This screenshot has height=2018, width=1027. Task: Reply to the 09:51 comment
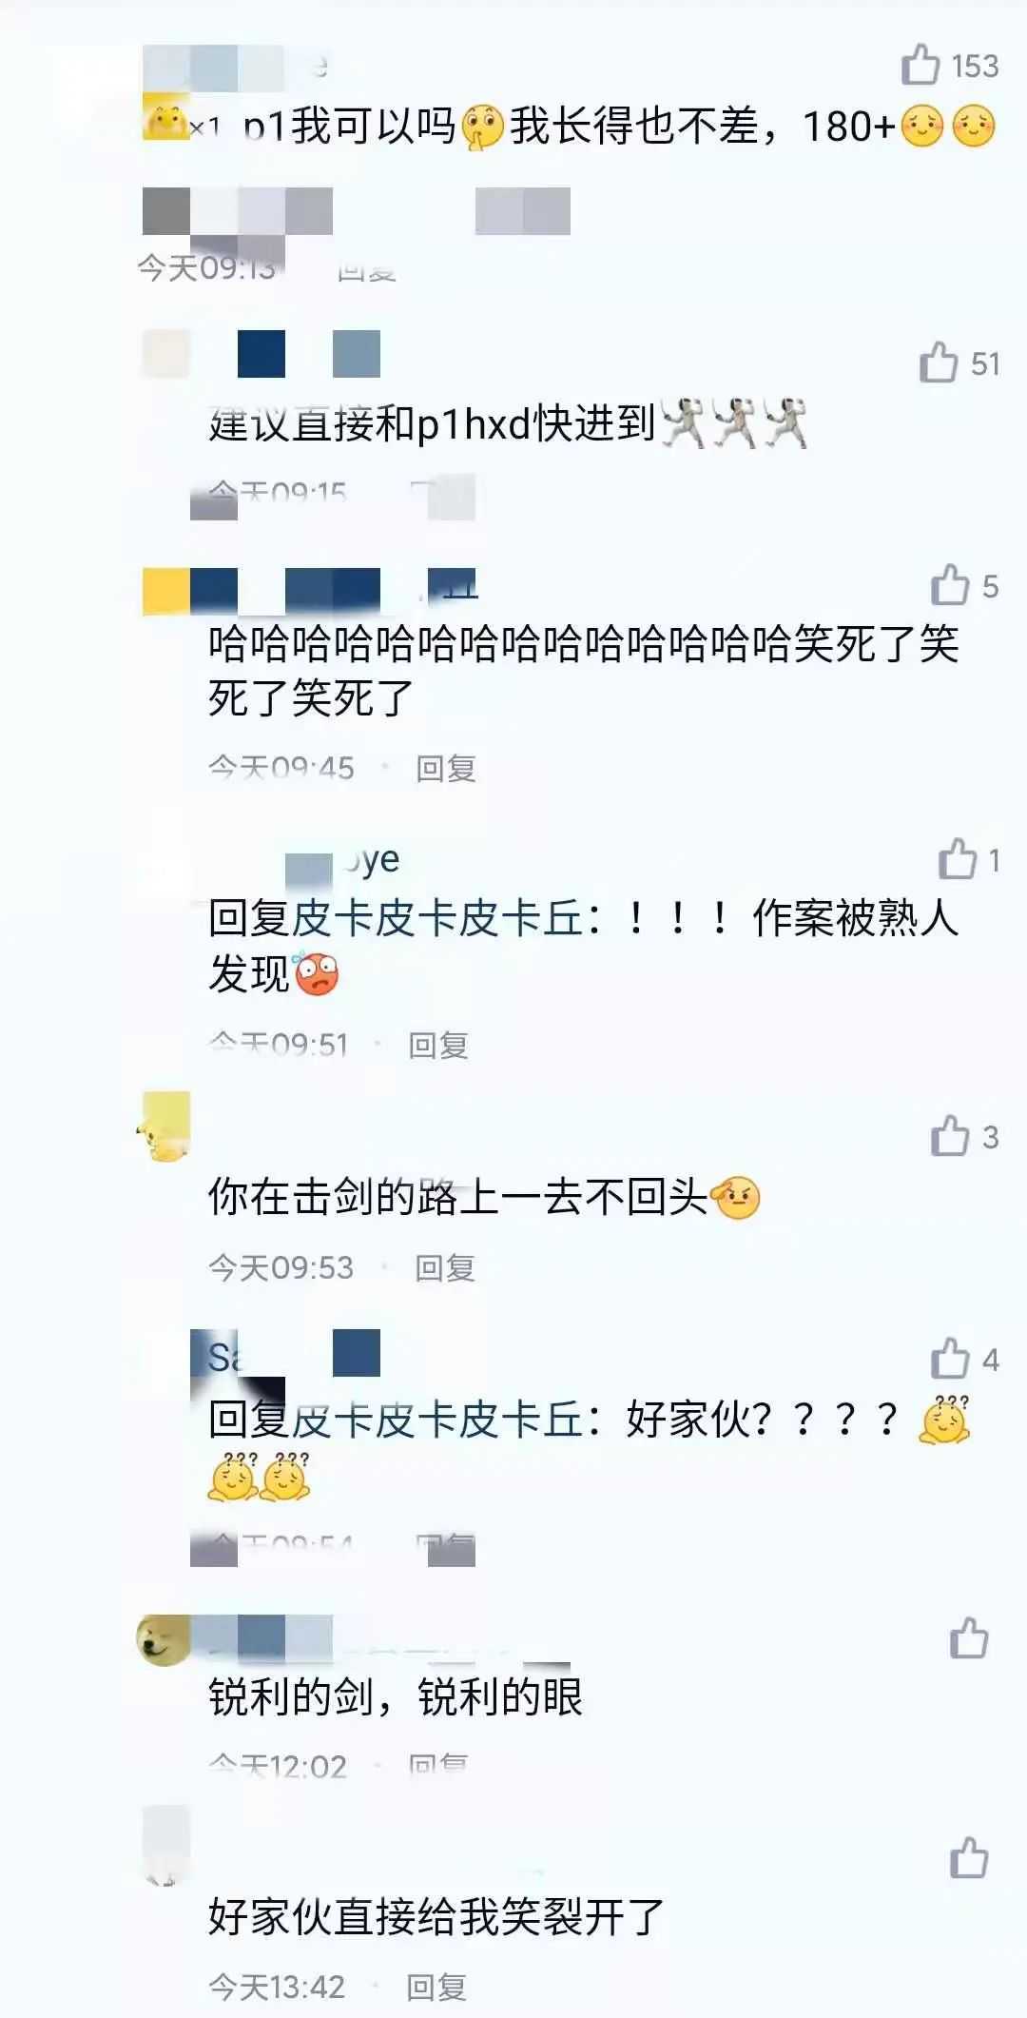pyautogui.click(x=438, y=1045)
